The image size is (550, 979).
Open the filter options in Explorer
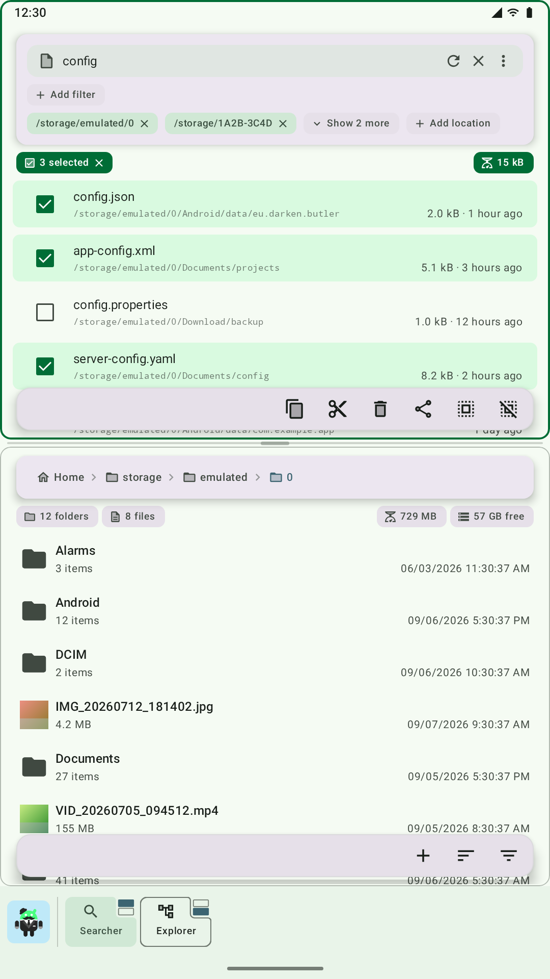(x=508, y=856)
